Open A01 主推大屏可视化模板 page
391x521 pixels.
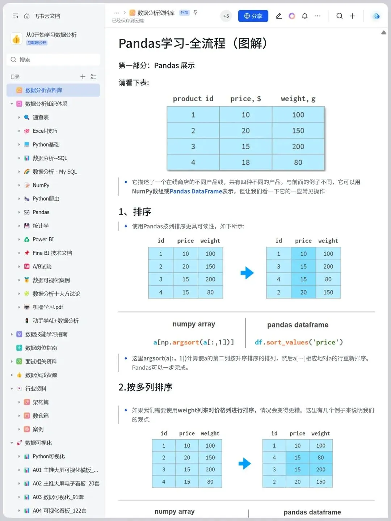pos(66,470)
